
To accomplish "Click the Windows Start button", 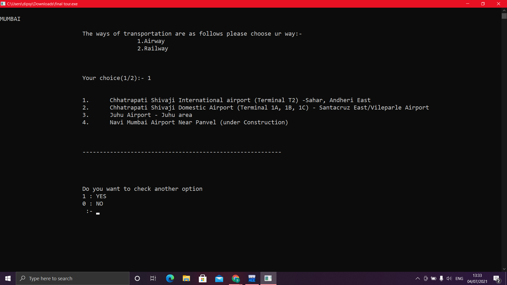I will [x=8, y=278].
